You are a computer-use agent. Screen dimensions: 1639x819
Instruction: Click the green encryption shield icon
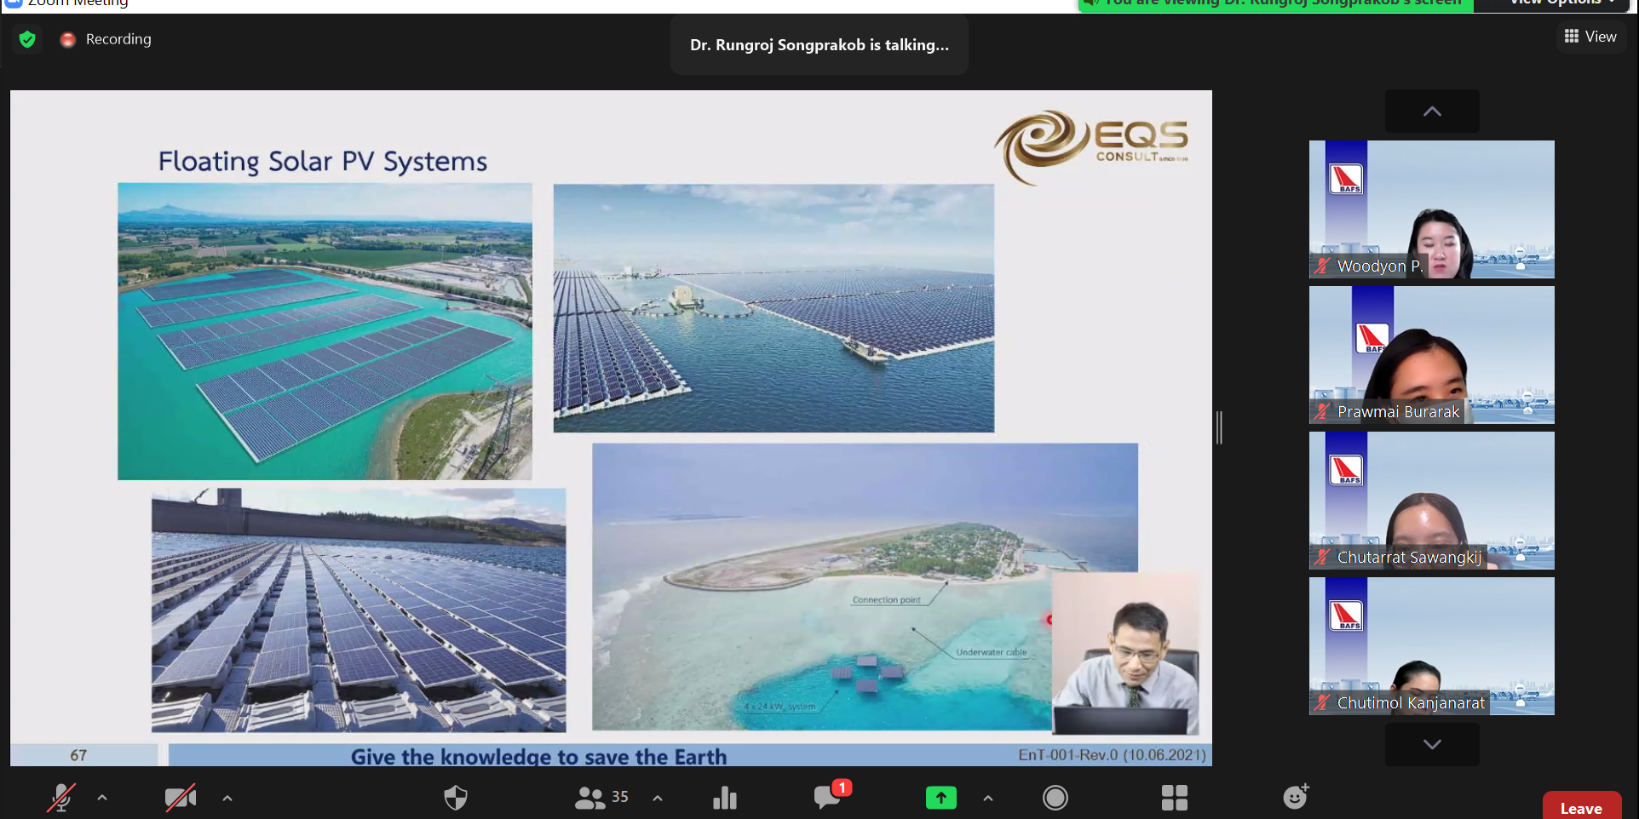(x=27, y=39)
